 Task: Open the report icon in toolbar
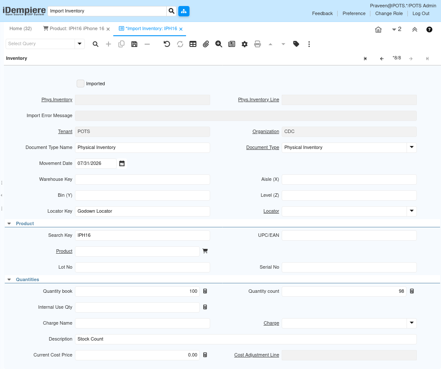click(x=232, y=44)
